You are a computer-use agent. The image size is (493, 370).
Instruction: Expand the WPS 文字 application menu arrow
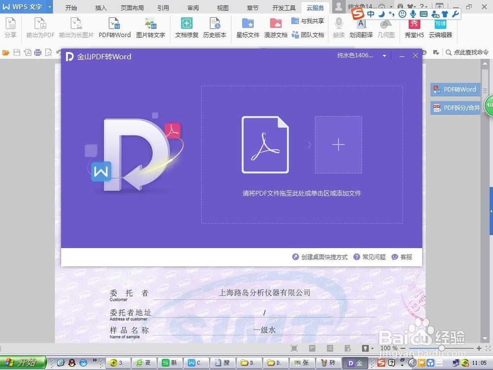pyautogui.click(x=49, y=6)
